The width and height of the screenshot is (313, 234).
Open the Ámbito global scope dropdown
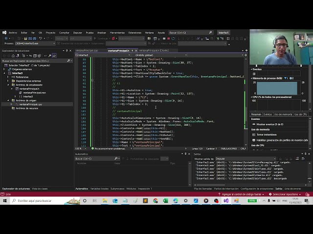161,55
